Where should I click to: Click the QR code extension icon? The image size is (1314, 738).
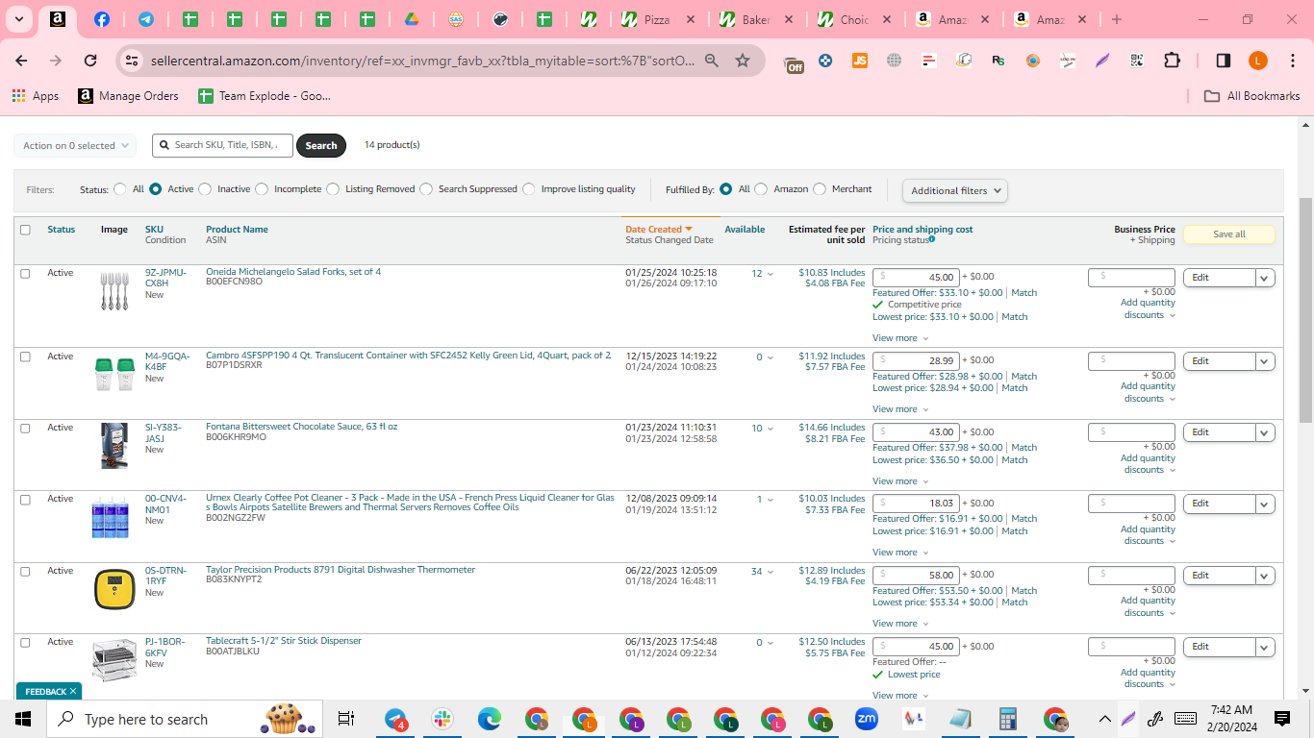(1137, 61)
